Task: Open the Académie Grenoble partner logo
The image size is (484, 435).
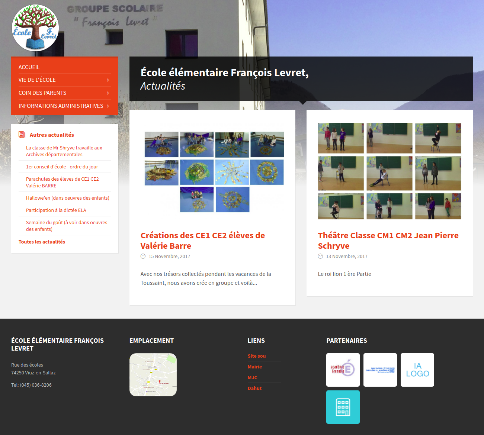Action: pyautogui.click(x=343, y=370)
